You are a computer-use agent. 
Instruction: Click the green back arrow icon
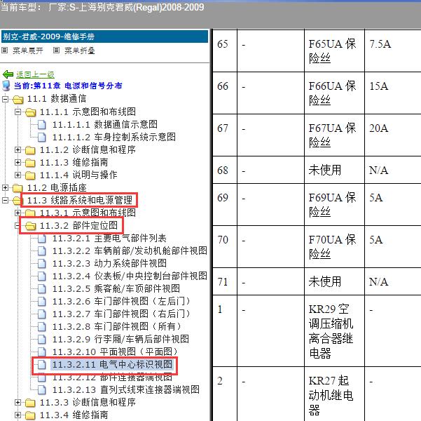(x=8, y=74)
